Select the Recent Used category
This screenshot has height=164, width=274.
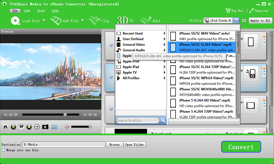[141, 33]
